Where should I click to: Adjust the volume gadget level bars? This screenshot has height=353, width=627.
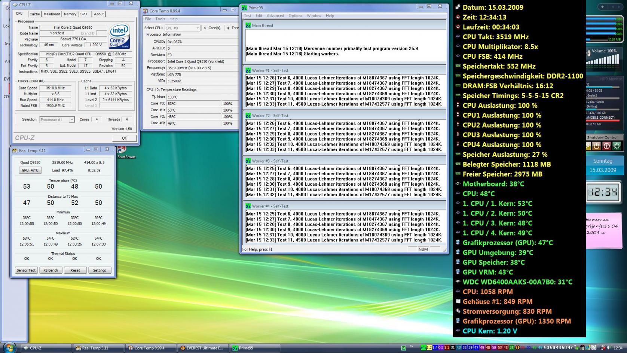[603, 59]
